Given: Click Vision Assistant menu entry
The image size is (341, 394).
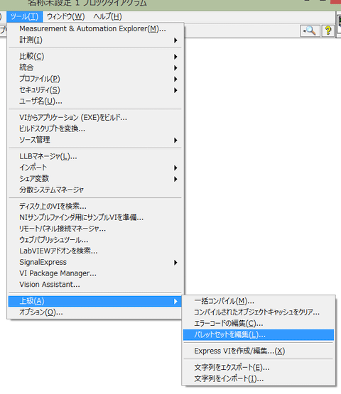Looking at the screenshot, I should coord(95,285).
